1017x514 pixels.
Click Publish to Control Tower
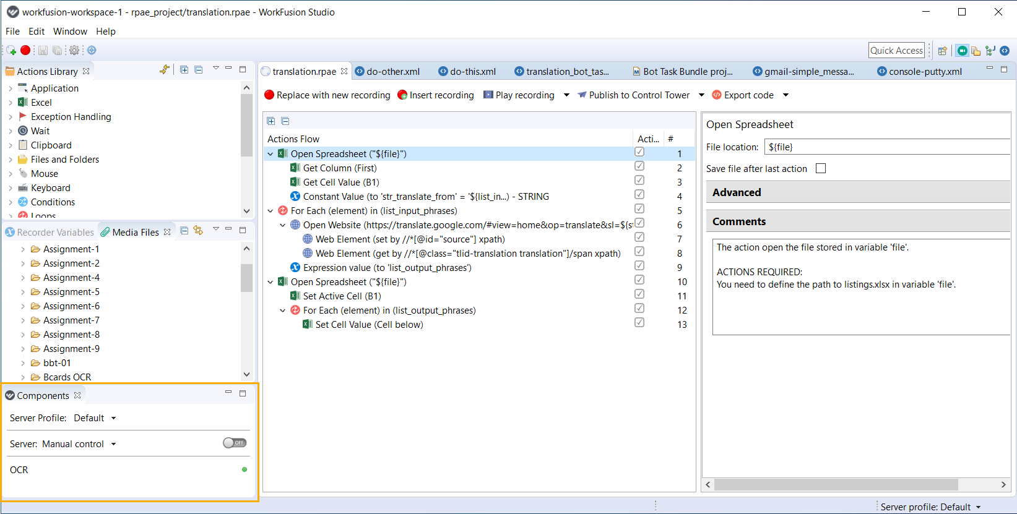coord(633,95)
